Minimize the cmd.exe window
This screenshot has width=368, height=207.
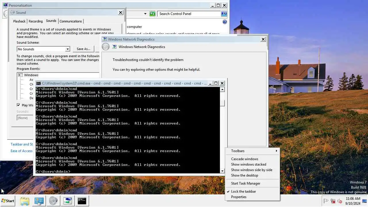pyautogui.click(x=210, y=83)
